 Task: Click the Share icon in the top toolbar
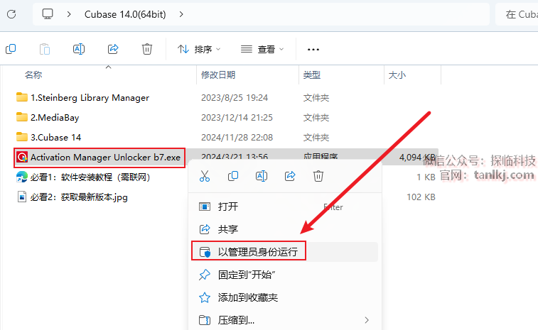pos(113,49)
